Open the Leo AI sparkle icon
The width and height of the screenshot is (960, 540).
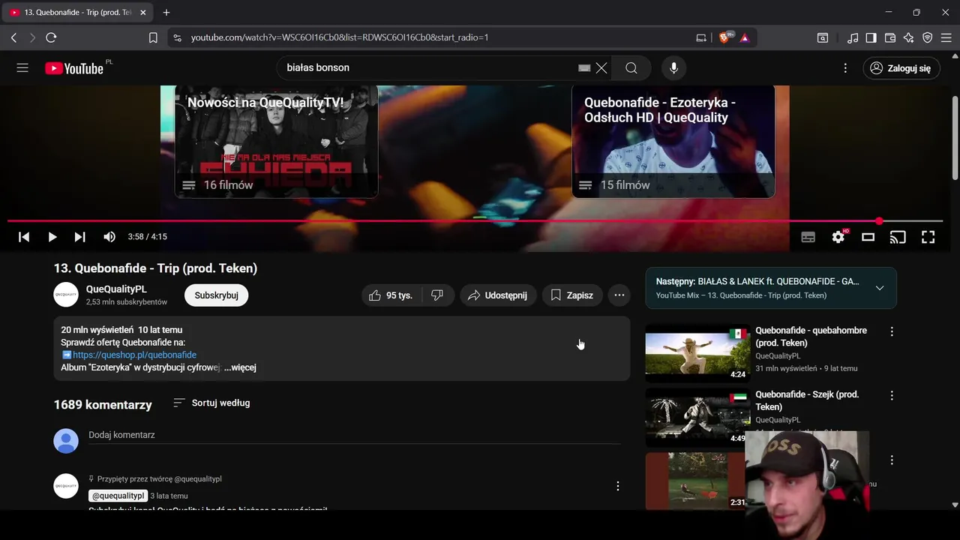point(909,37)
